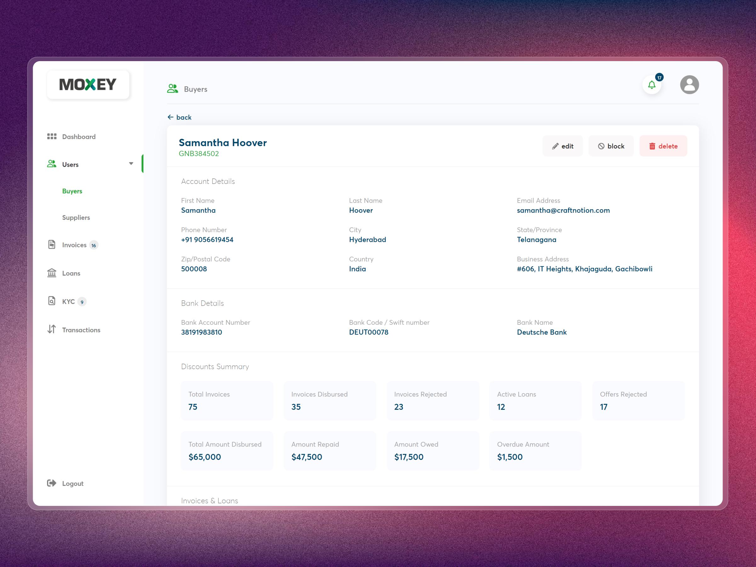This screenshot has height=567, width=756.
Task: Click the Buyers header people icon
Action: coord(173,89)
